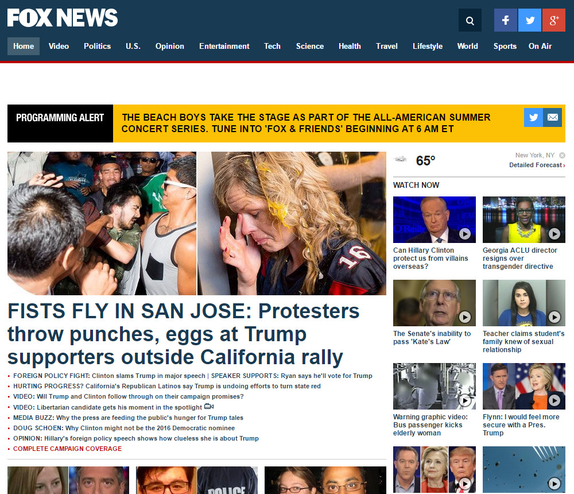Open DOUG SCHOEN Clinton nominee article

pos(124,428)
